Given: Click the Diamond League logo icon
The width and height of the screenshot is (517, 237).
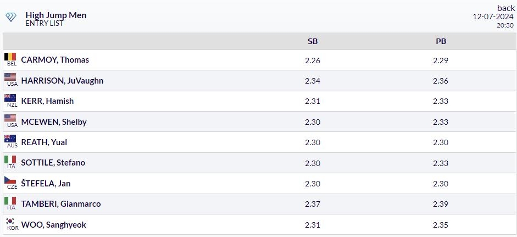Looking at the screenshot, I should tap(10, 17).
